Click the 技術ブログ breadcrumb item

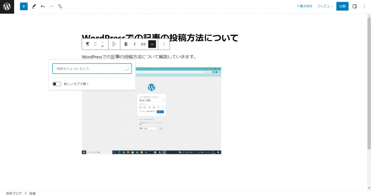pos(14,193)
